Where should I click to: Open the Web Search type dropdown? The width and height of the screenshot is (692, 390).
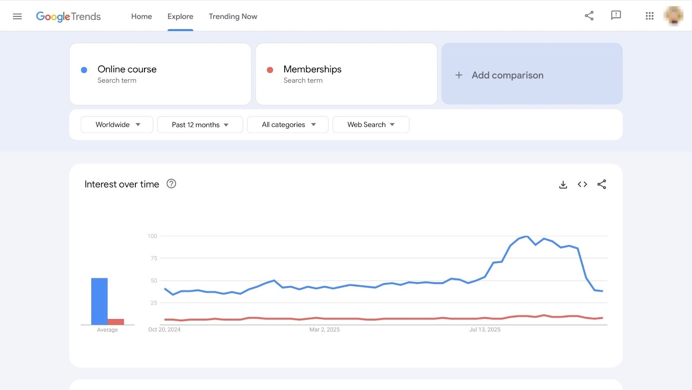click(x=371, y=125)
